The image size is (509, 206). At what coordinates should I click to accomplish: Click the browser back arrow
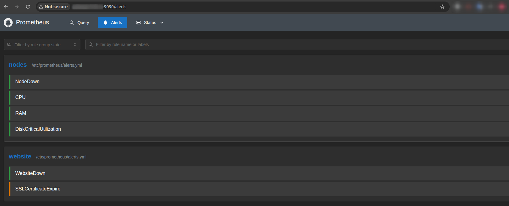point(6,7)
